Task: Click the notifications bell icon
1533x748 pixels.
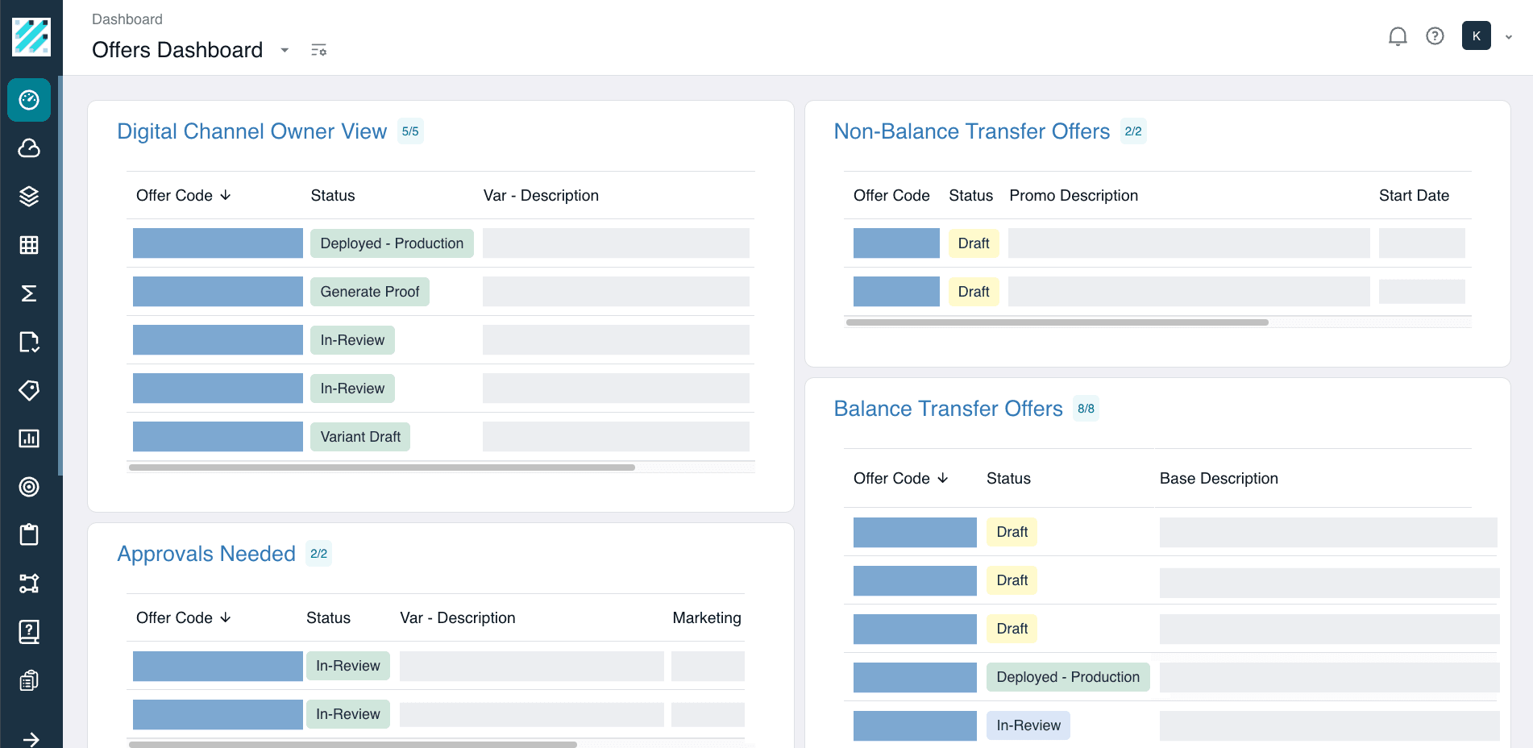Action: point(1398,35)
